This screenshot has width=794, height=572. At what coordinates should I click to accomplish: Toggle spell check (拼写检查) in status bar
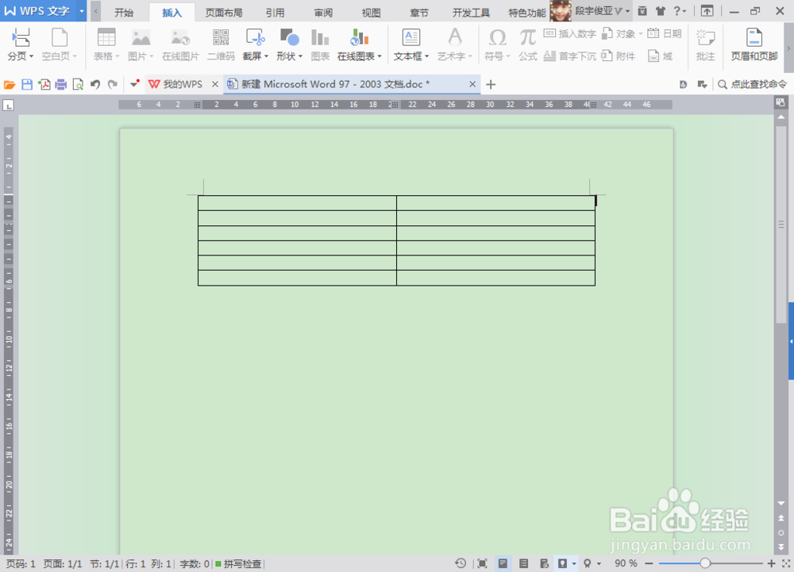tap(238, 563)
